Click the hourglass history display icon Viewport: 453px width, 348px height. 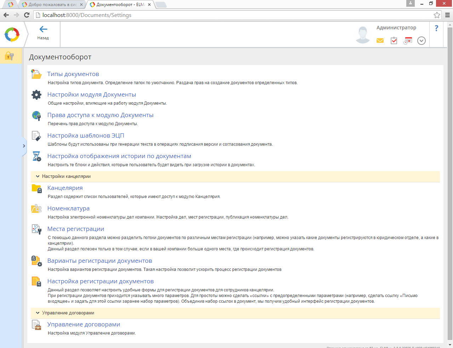(36, 156)
